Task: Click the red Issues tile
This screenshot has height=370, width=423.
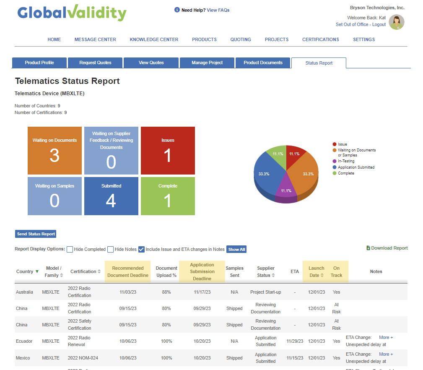Action: pos(168,151)
